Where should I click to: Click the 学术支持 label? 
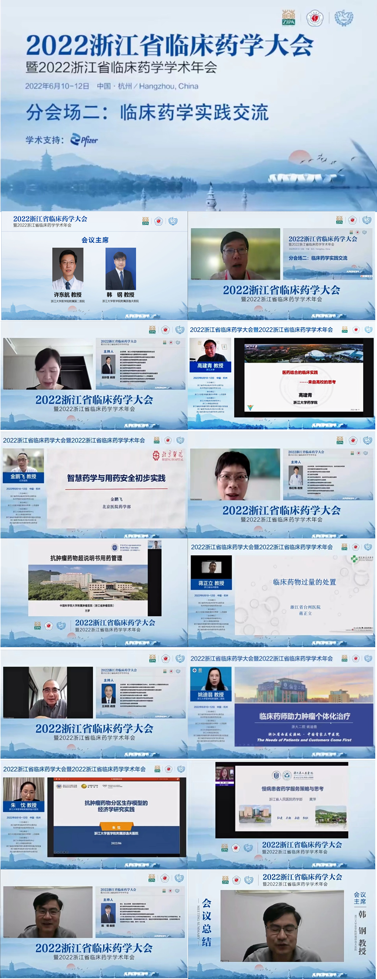[44, 140]
